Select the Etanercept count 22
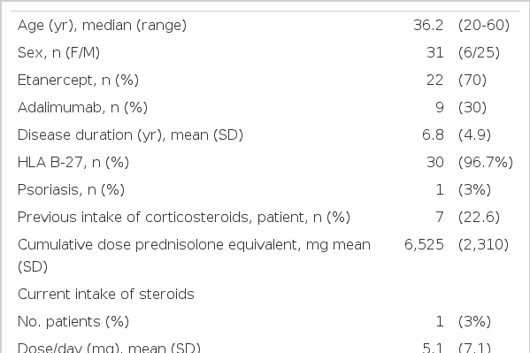Viewport: 530px width, 353px height. tap(434, 81)
